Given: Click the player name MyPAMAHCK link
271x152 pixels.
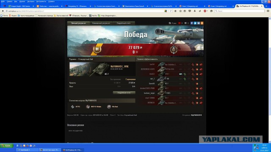Looking at the screenshot, I should coord(119,66).
